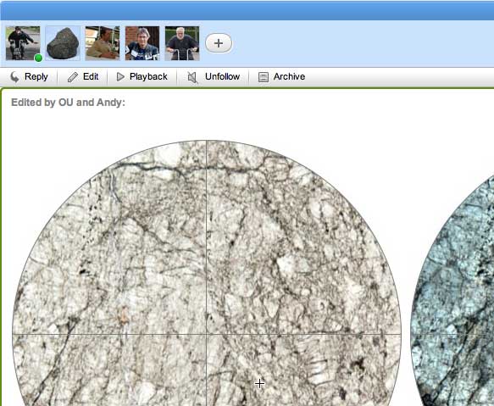Click the 'Edited by OU and Andy' header
The height and width of the screenshot is (406, 494).
coord(68,103)
